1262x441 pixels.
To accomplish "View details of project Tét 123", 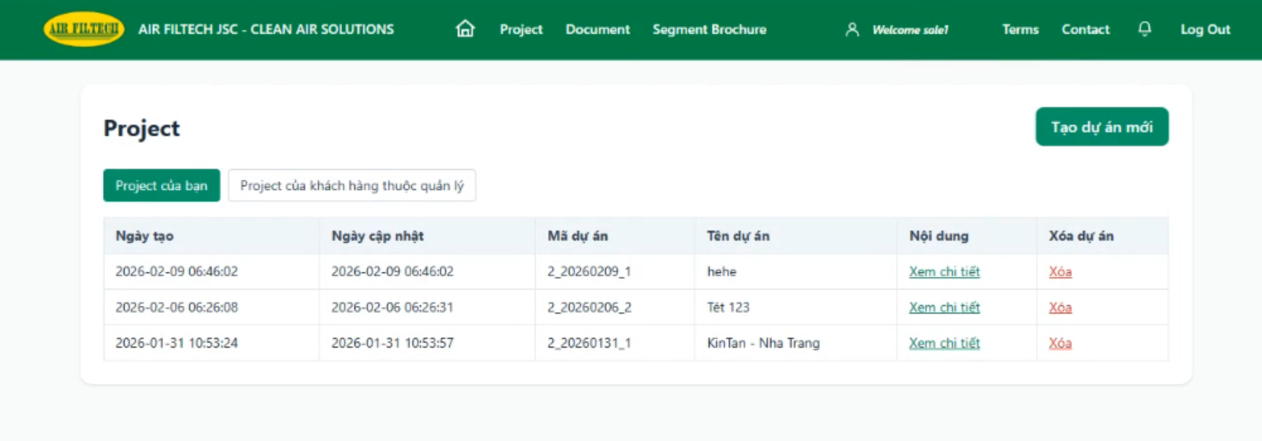I will [944, 307].
